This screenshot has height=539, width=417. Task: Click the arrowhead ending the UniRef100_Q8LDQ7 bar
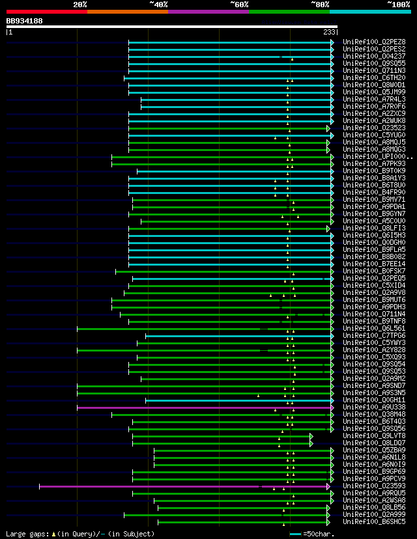pos(311,444)
